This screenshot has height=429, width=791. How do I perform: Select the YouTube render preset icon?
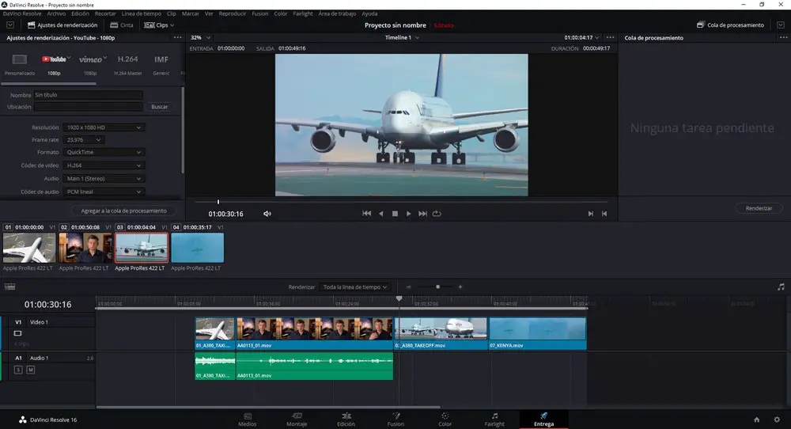pyautogui.click(x=54, y=59)
